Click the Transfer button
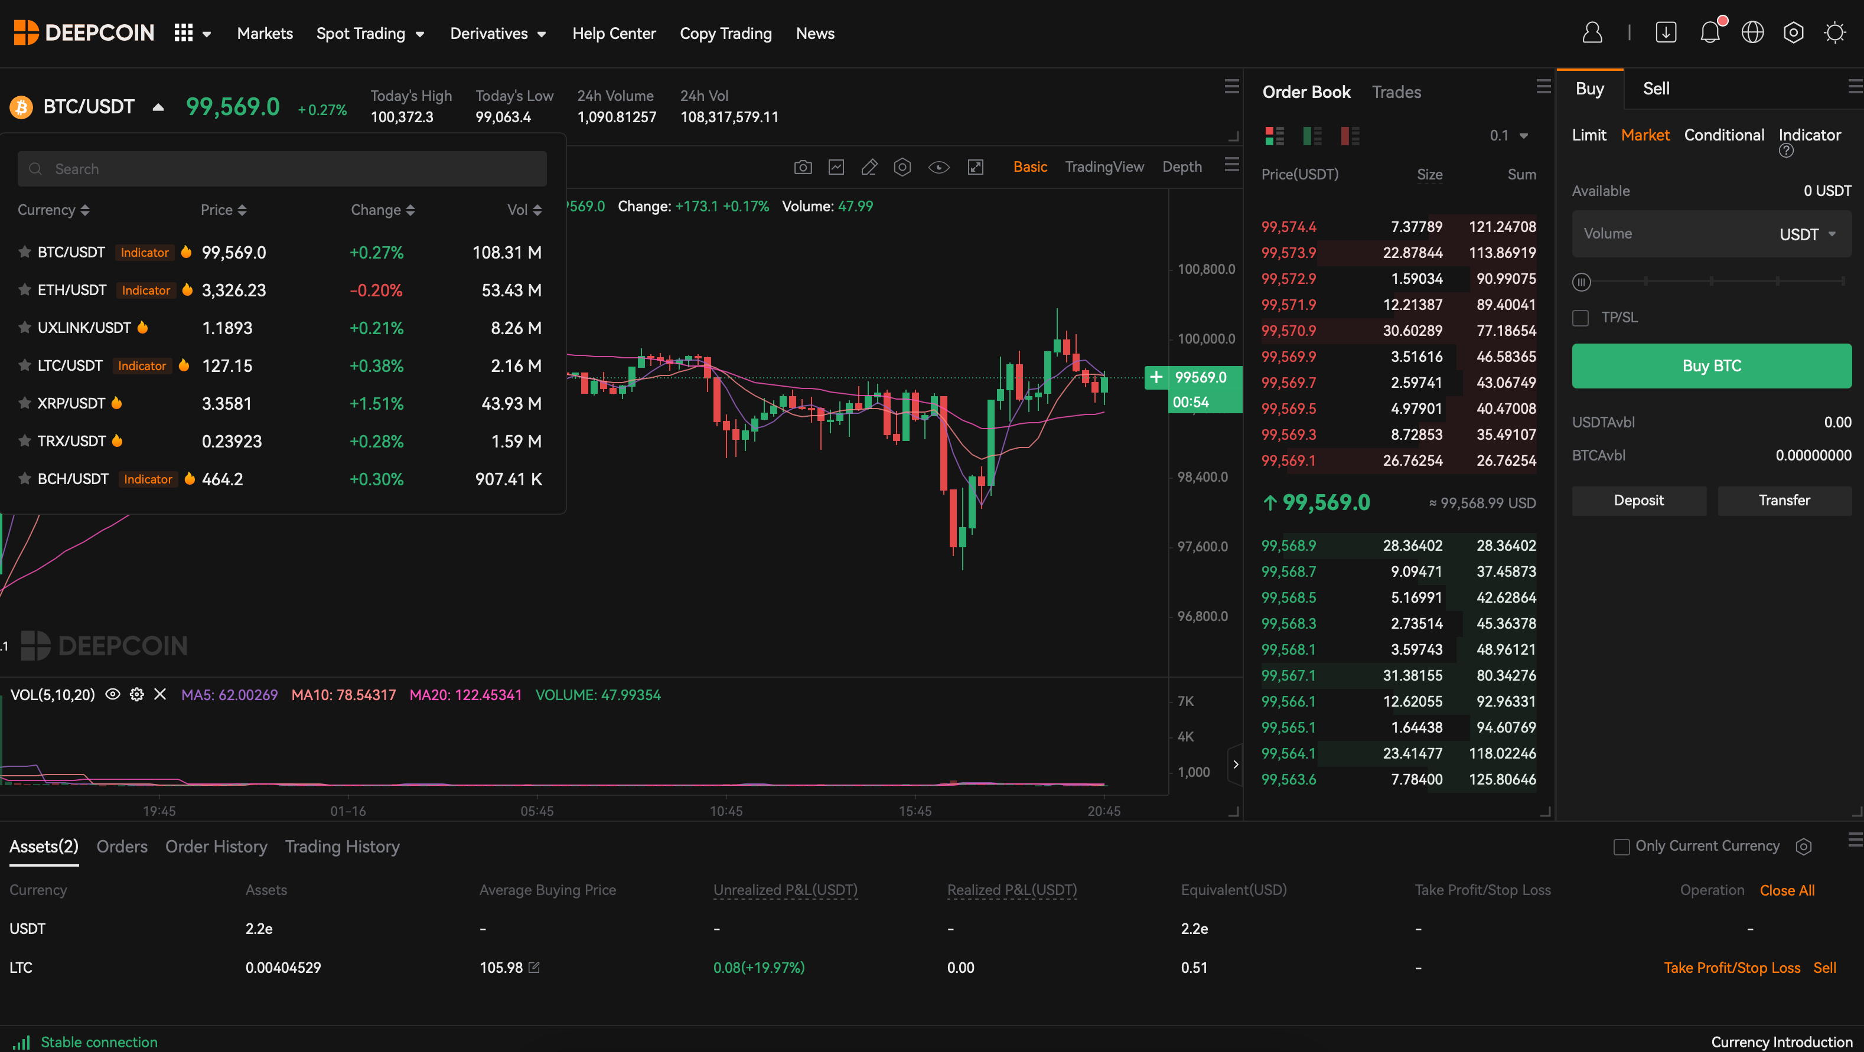The image size is (1864, 1052). tap(1784, 501)
